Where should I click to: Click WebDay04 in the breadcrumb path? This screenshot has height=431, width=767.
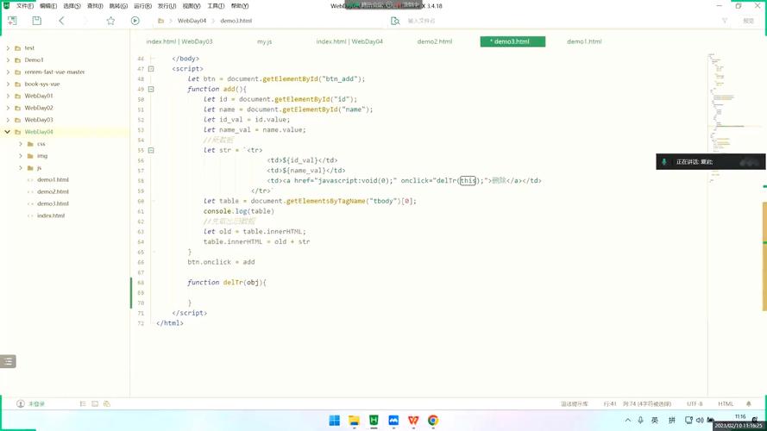pos(192,21)
